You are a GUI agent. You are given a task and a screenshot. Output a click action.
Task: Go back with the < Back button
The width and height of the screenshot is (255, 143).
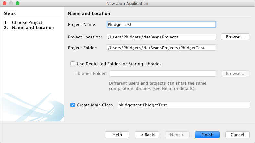click(147, 135)
